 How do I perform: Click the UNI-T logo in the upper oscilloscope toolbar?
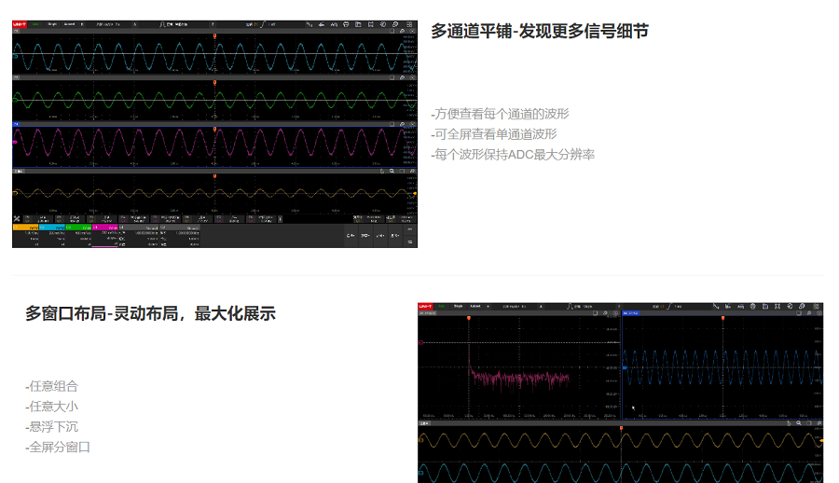click(21, 24)
